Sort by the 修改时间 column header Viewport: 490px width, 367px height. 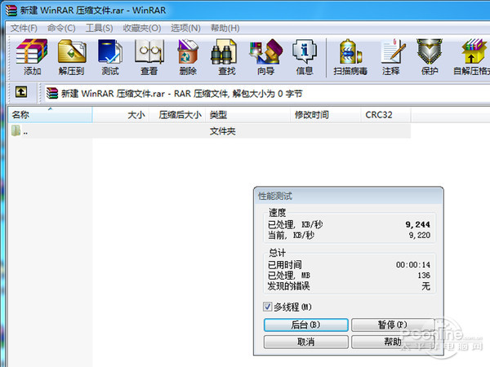[326, 115]
